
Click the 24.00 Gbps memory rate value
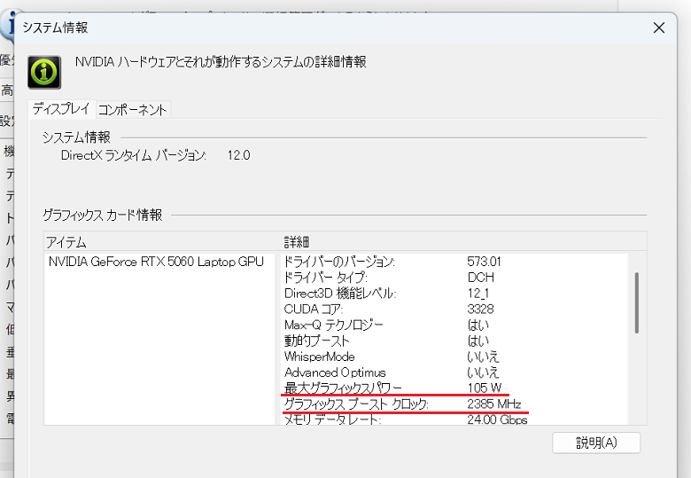click(497, 419)
